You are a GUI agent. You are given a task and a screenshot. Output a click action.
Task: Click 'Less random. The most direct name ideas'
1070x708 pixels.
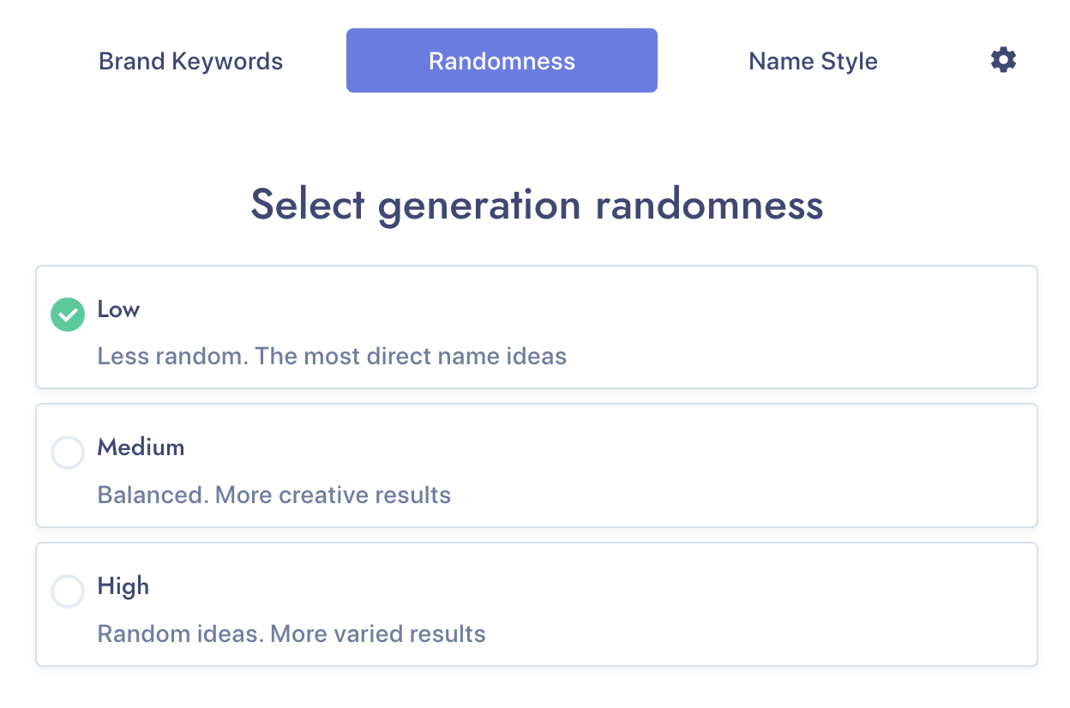click(x=332, y=357)
